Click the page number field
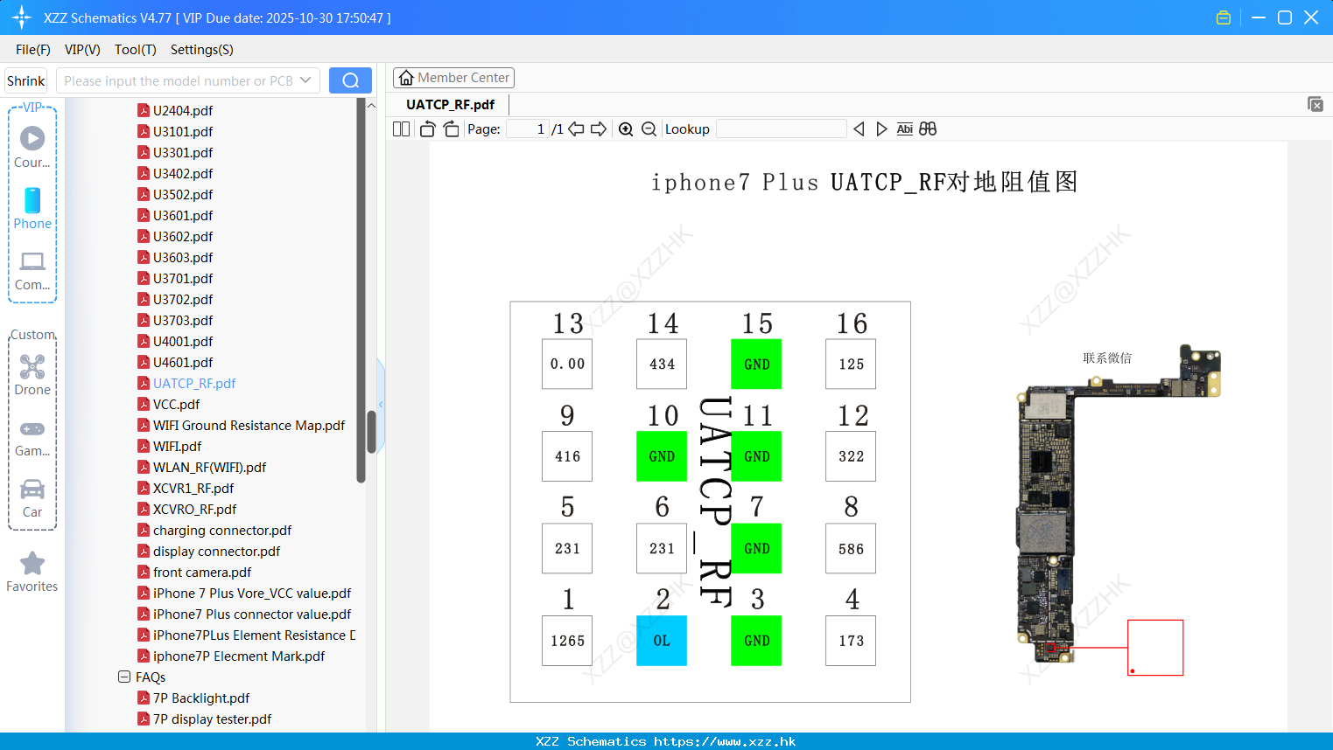This screenshot has width=1333, height=750. point(528,128)
